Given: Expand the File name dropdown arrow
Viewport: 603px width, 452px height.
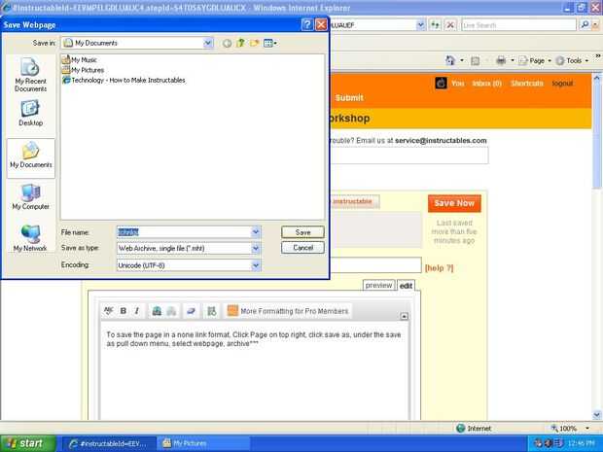Looking at the screenshot, I should pyautogui.click(x=256, y=232).
